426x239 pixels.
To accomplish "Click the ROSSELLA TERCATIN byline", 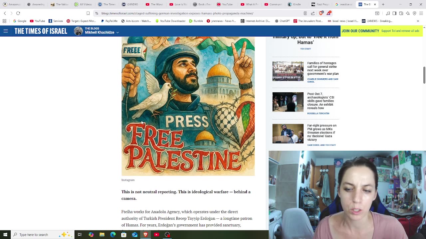I will coord(318,114).
